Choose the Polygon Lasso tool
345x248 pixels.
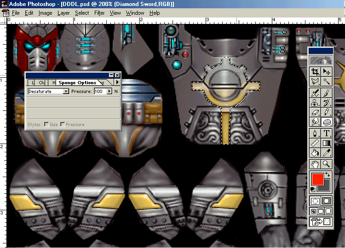click(x=315, y=81)
